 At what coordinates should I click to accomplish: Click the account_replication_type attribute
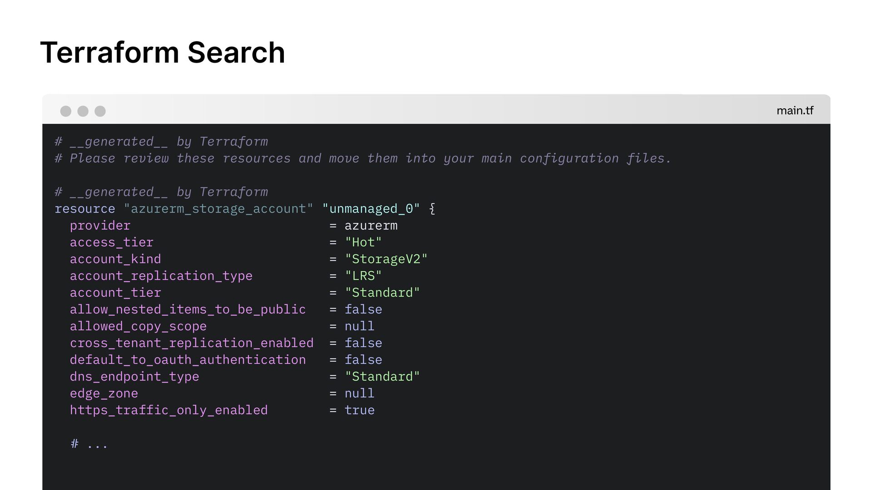[161, 276]
